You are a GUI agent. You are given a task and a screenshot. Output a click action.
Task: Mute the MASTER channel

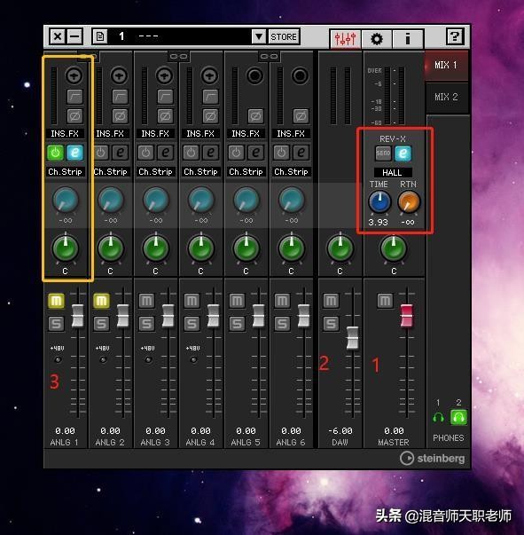click(x=385, y=301)
